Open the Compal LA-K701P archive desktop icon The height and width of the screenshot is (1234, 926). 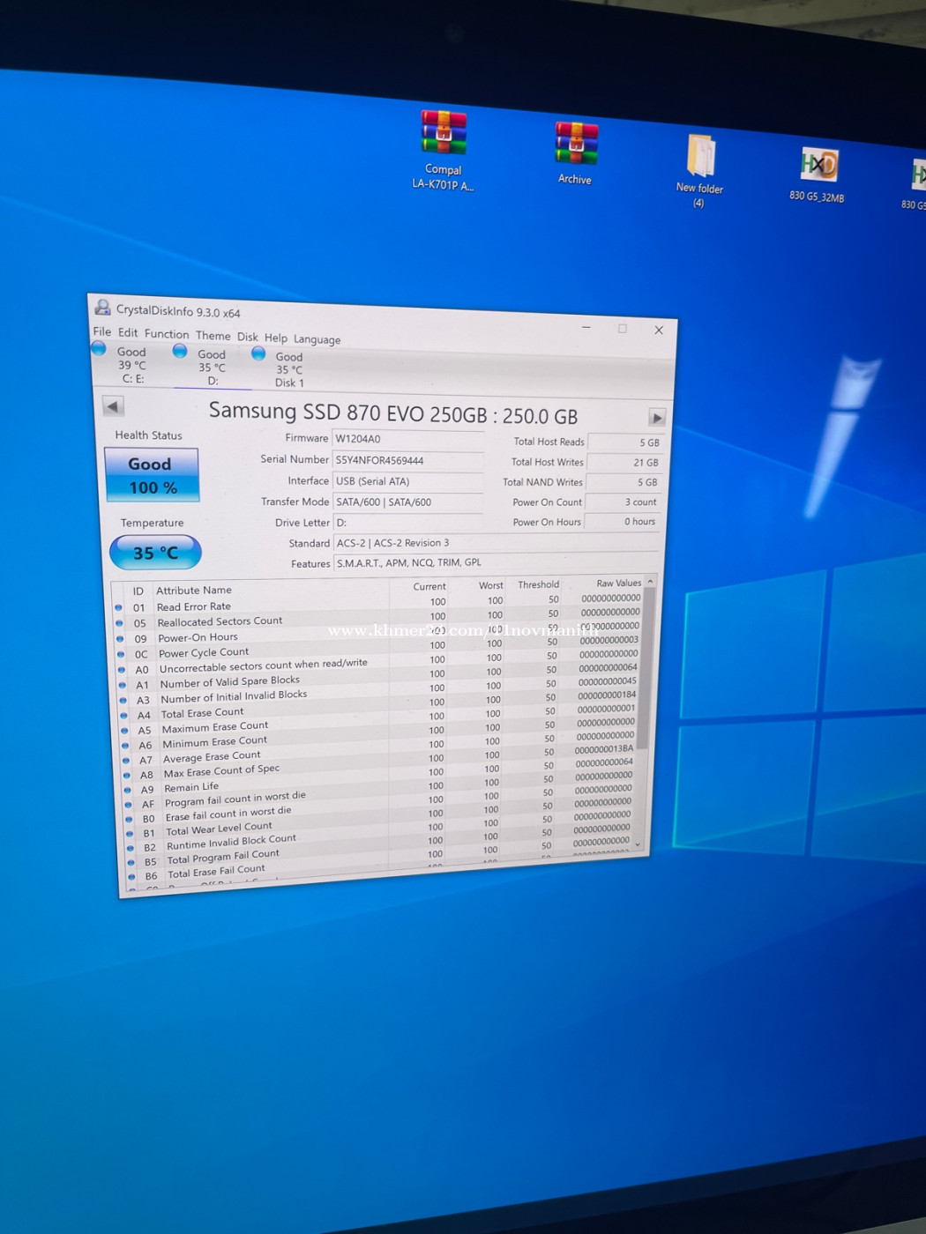[x=443, y=150]
